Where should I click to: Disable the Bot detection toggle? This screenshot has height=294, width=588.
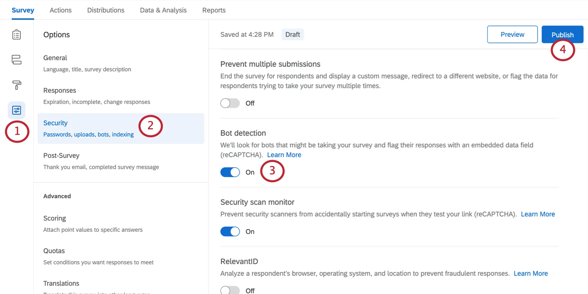(230, 172)
